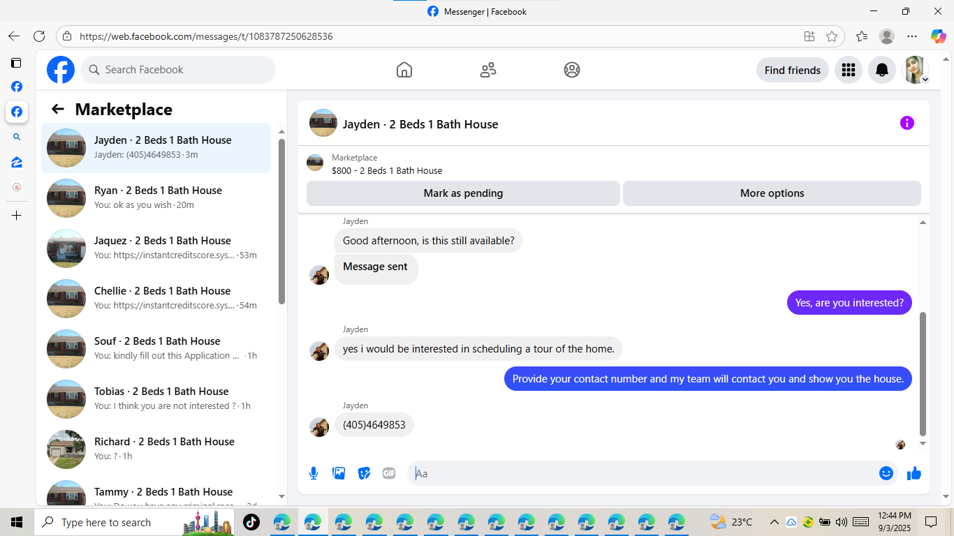This screenshot has height=536, width=954.
Task: Open the weather widget showing 23°C
Action: [x=731, y=522]
